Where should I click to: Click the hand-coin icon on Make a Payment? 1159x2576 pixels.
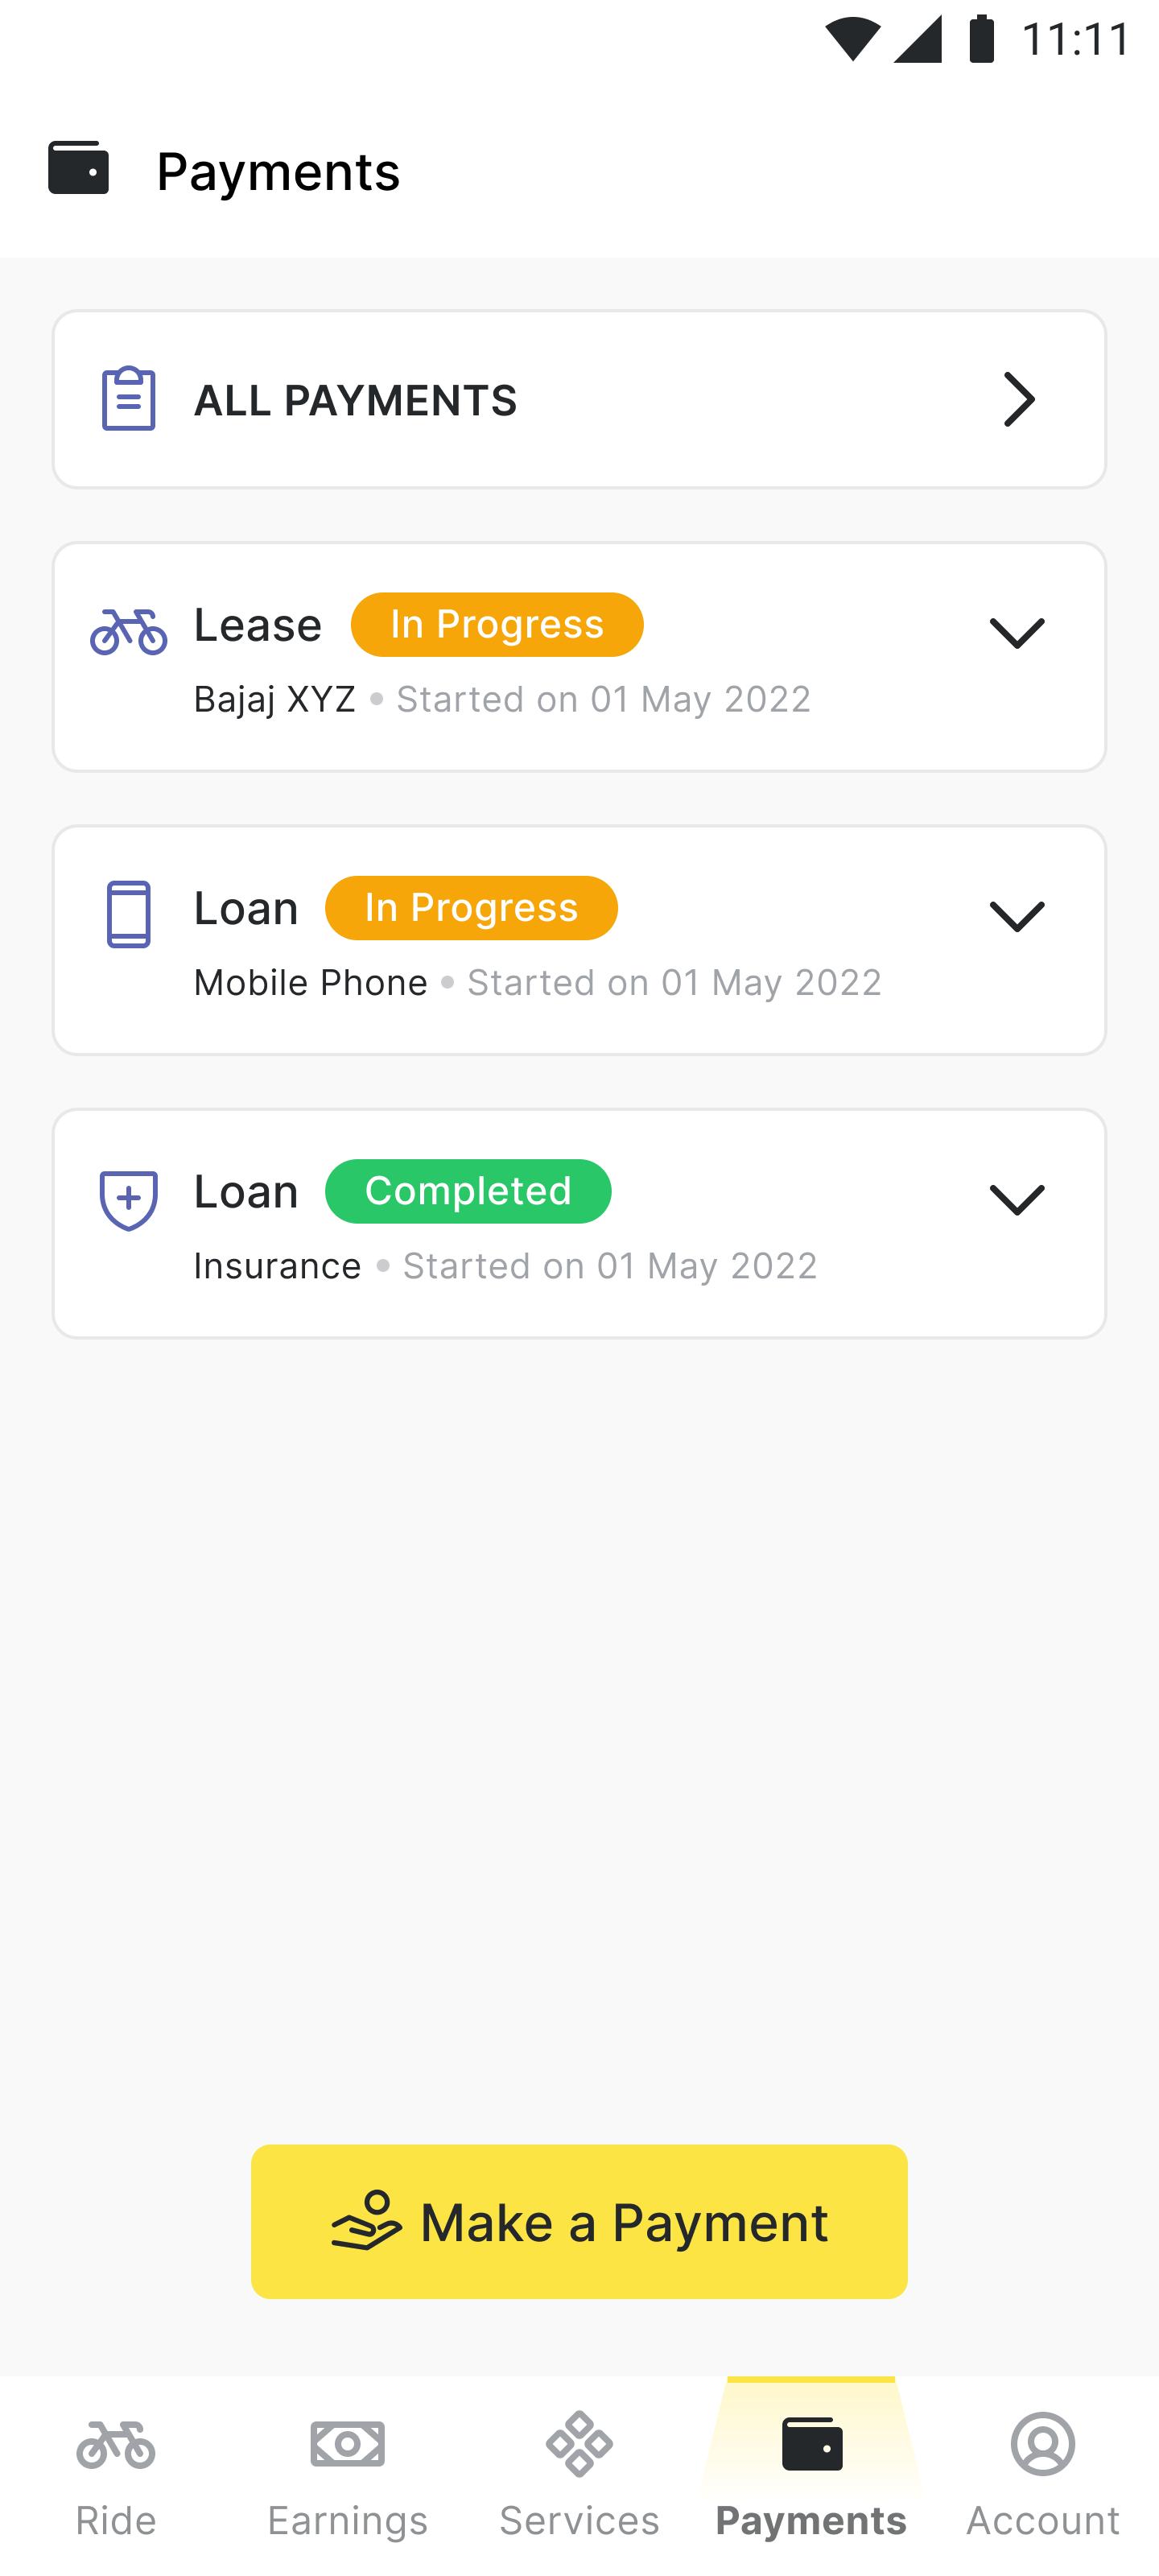point(366,2221)
